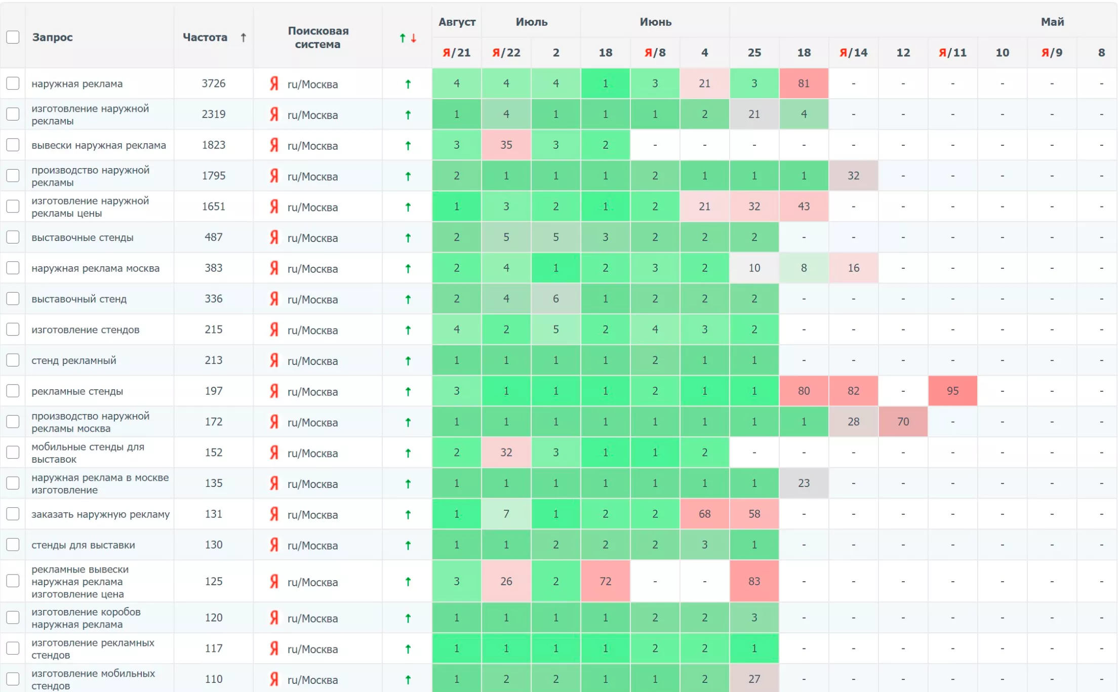Click Yandex icon in выставочные стенды row
1120x692 pixels.
tap(274, 237)
